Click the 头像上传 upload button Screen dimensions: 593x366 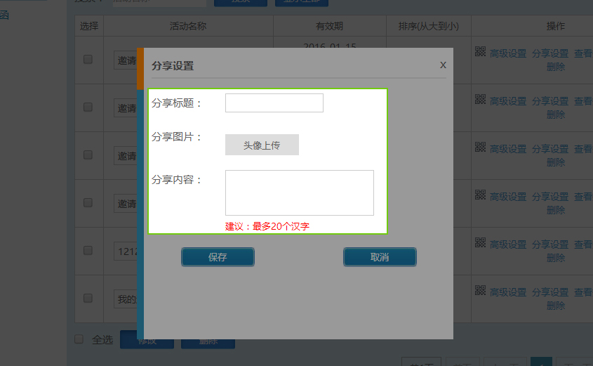tap(262, 145)
